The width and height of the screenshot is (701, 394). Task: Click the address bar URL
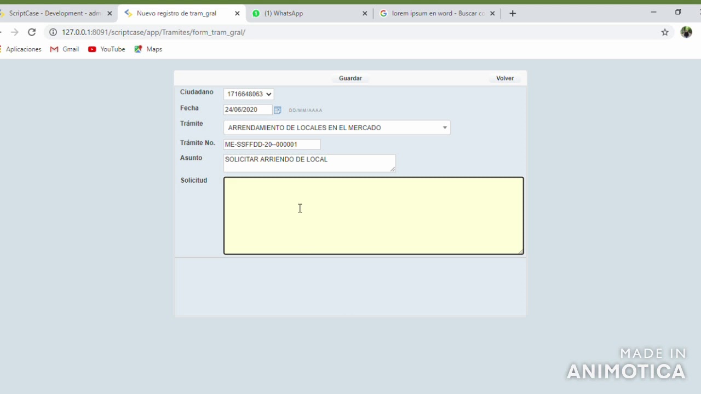click(x=153, y=32)
